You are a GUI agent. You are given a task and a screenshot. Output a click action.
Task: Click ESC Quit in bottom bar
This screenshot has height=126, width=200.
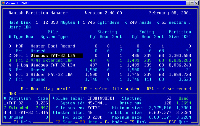(x=179, y=122)
